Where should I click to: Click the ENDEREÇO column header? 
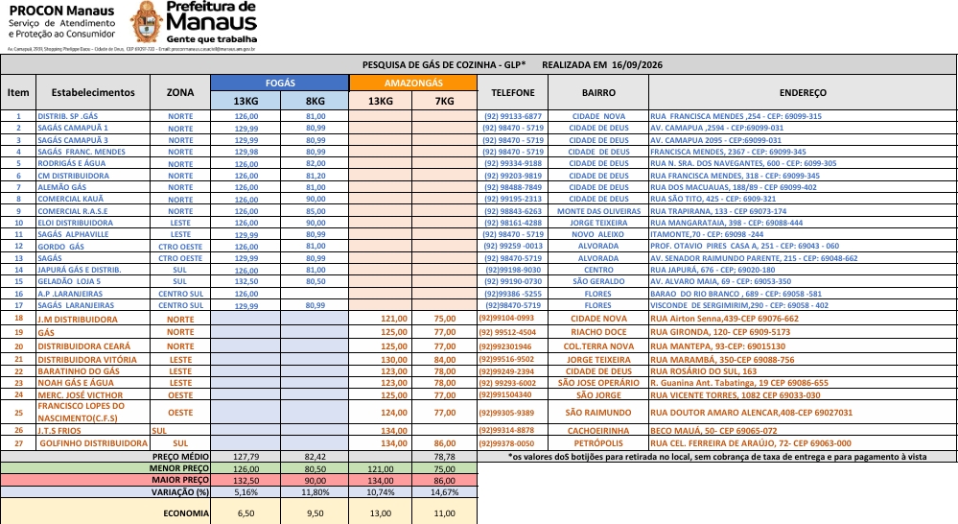coord(803,92)
